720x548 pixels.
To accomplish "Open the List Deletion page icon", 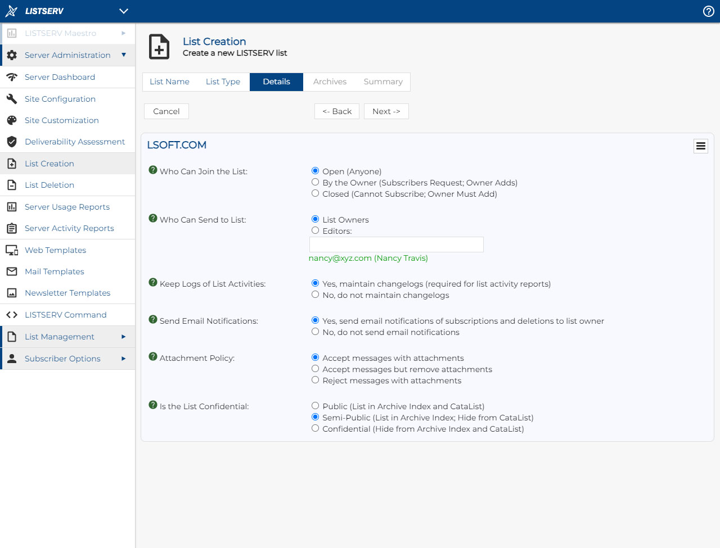I will click(12, 185).
